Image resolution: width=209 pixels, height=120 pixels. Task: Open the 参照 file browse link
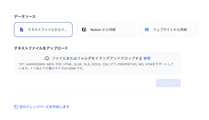point(147,58)
